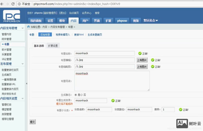Open 用户 top tab
Image resolution: width=203 pixels, height=131 pixels.
click(85, 21)
